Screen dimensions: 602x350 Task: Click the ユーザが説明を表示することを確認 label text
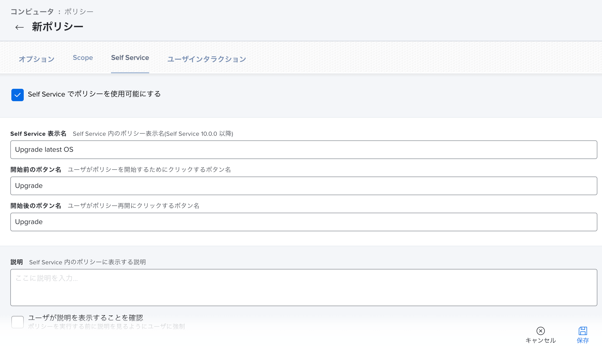(85, 318)
